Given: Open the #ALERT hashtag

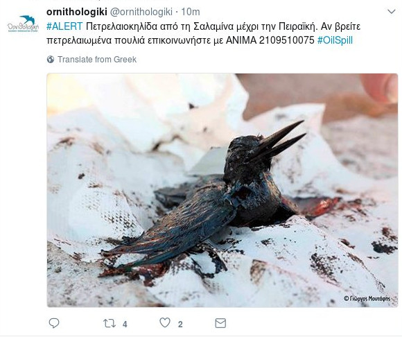Looking at the screenshot, I should point(64,26).
